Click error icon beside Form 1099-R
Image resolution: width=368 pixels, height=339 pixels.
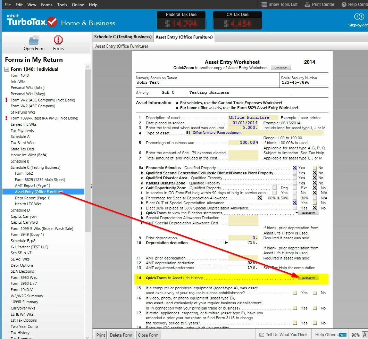7,118
